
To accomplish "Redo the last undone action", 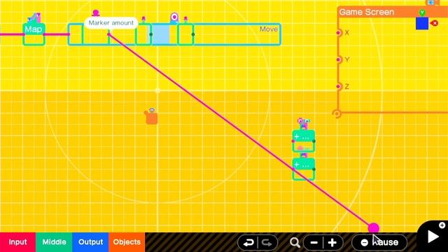I will coord(267,243).
